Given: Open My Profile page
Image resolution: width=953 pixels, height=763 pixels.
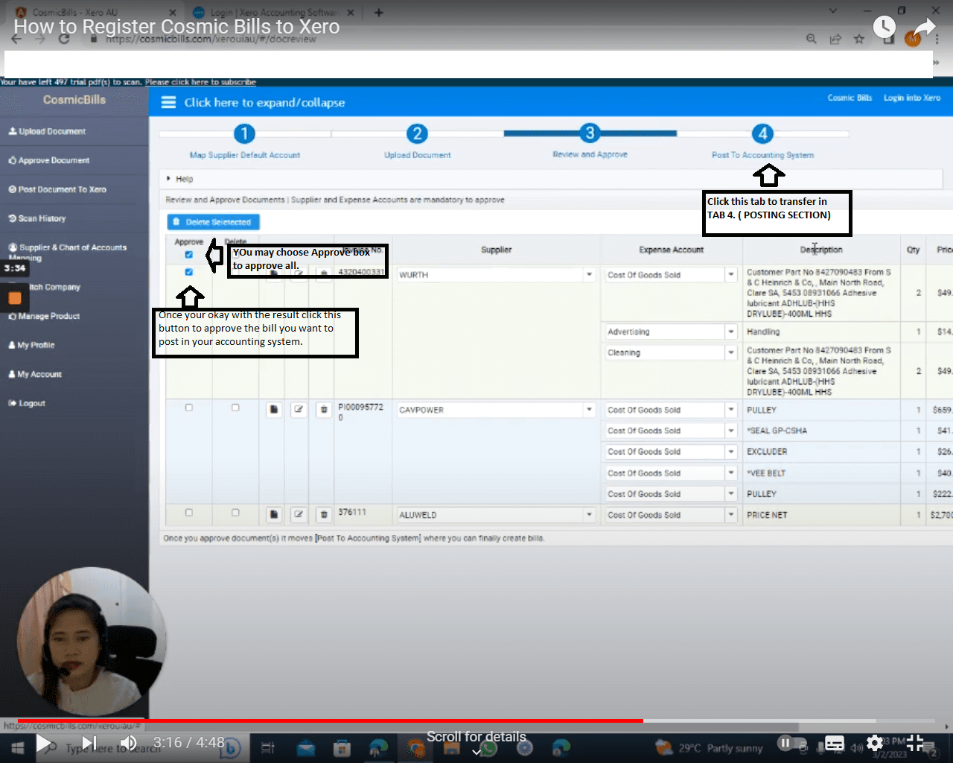Looking at the screenshot, I should click(x=31, y=345).
